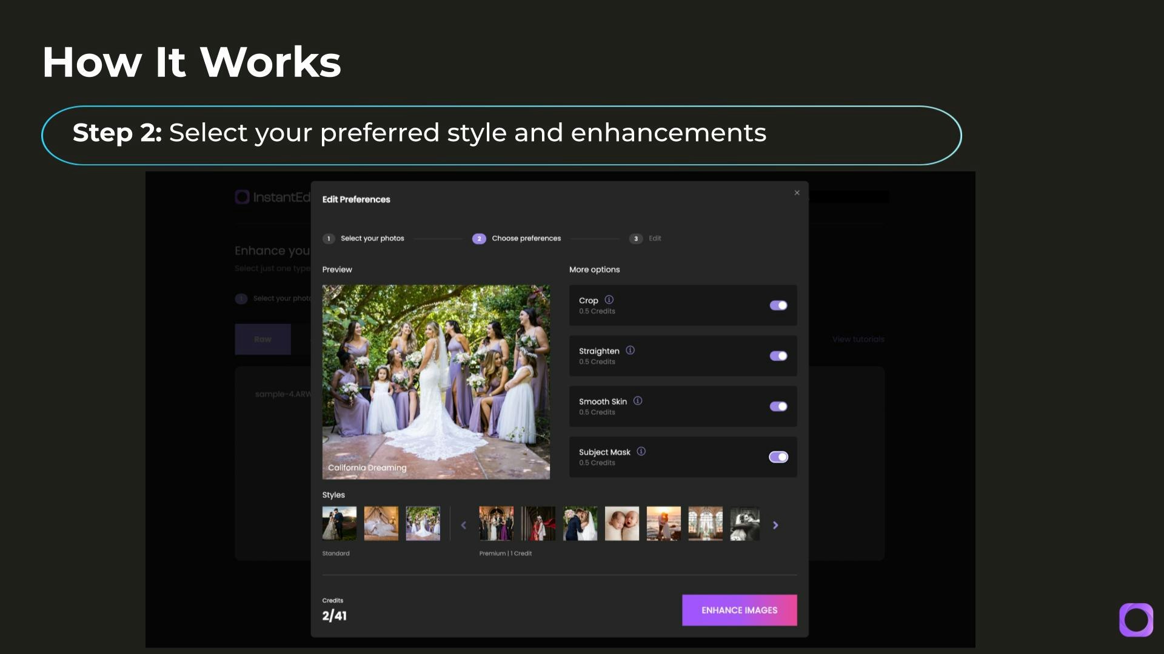Switch off the Subject Mask toggle
1164x654 pixels.
(778, 457)
